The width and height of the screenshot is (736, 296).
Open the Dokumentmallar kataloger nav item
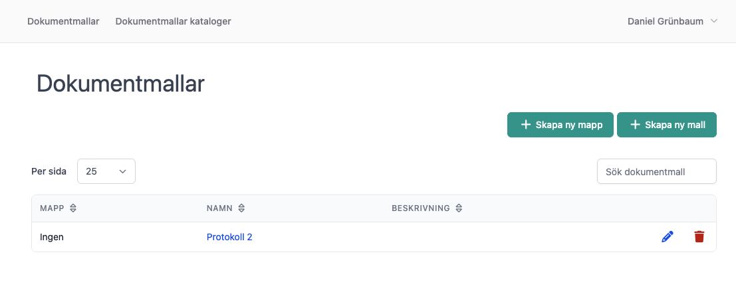point(174,21)
